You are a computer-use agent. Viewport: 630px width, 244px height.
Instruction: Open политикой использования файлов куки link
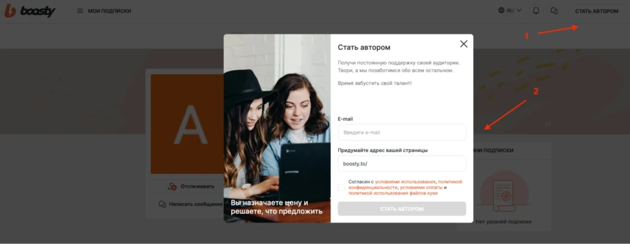click(x=393, y=193)
